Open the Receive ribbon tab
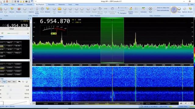The width and height of the screenshot is (195, 109). coord(20,5)
